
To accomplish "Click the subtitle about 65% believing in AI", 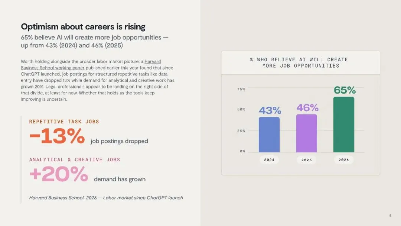I will pyautogui.click(x=94, y=41).
